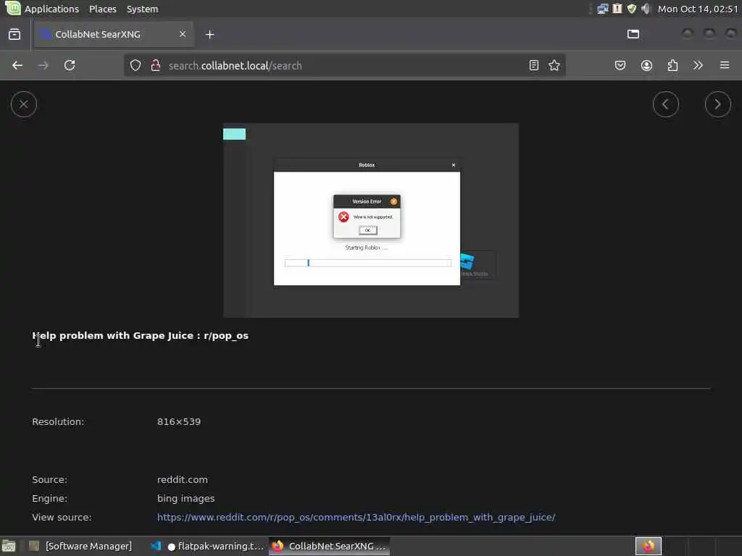Go to next image result
The image size is (742, 556).
point(718,104)
